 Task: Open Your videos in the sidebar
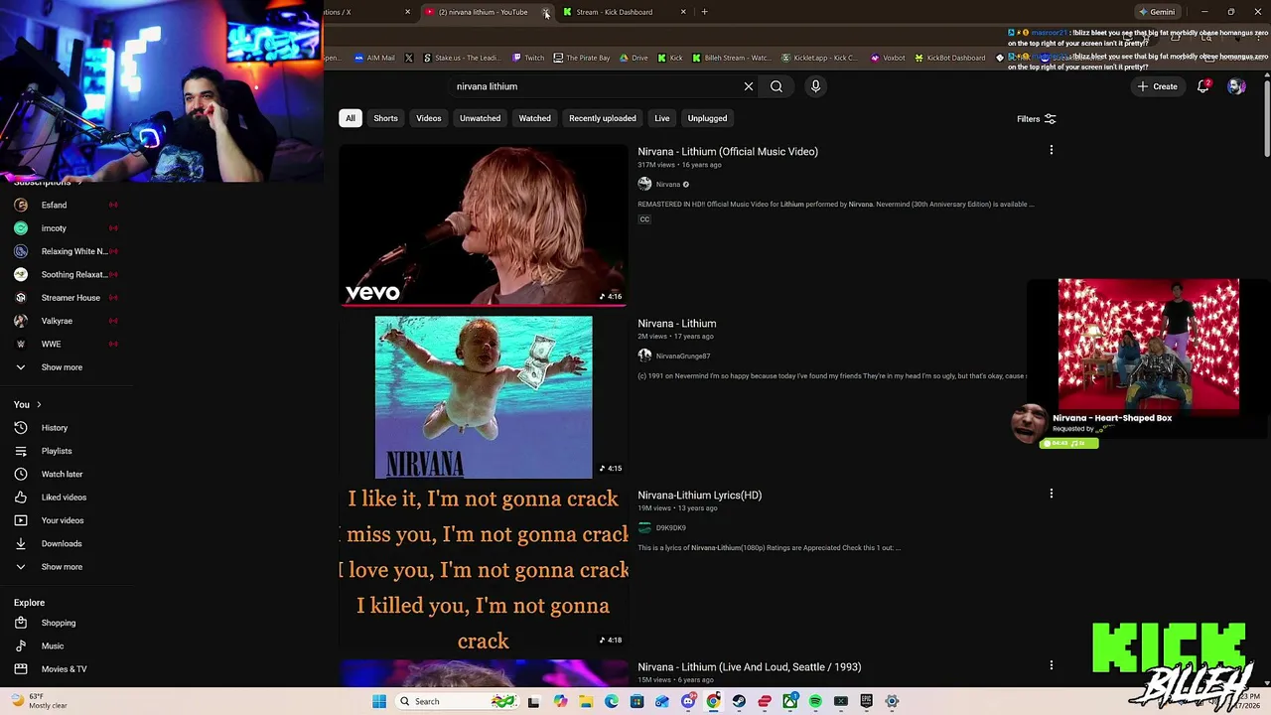pos(62,520)
